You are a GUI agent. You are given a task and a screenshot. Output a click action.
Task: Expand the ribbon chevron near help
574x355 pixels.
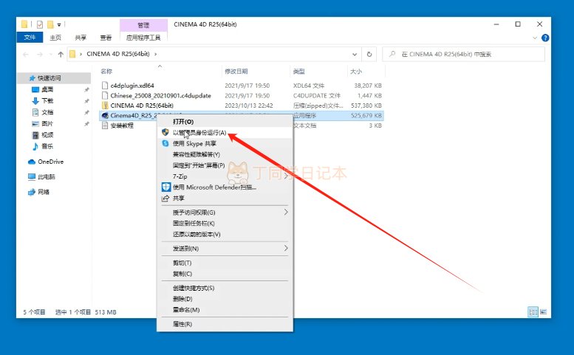point(534,38)
